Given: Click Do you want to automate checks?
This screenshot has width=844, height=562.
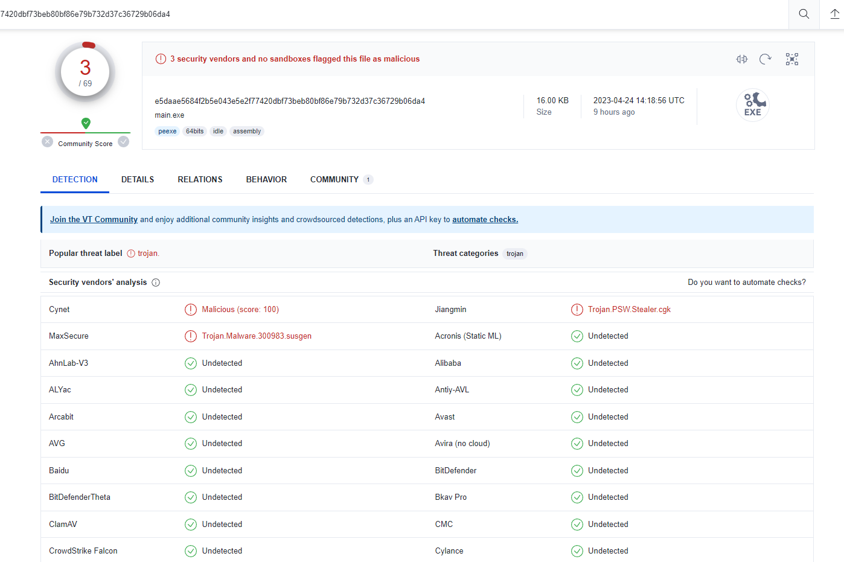Looking at the screenshot, I should tap(747, 283).
